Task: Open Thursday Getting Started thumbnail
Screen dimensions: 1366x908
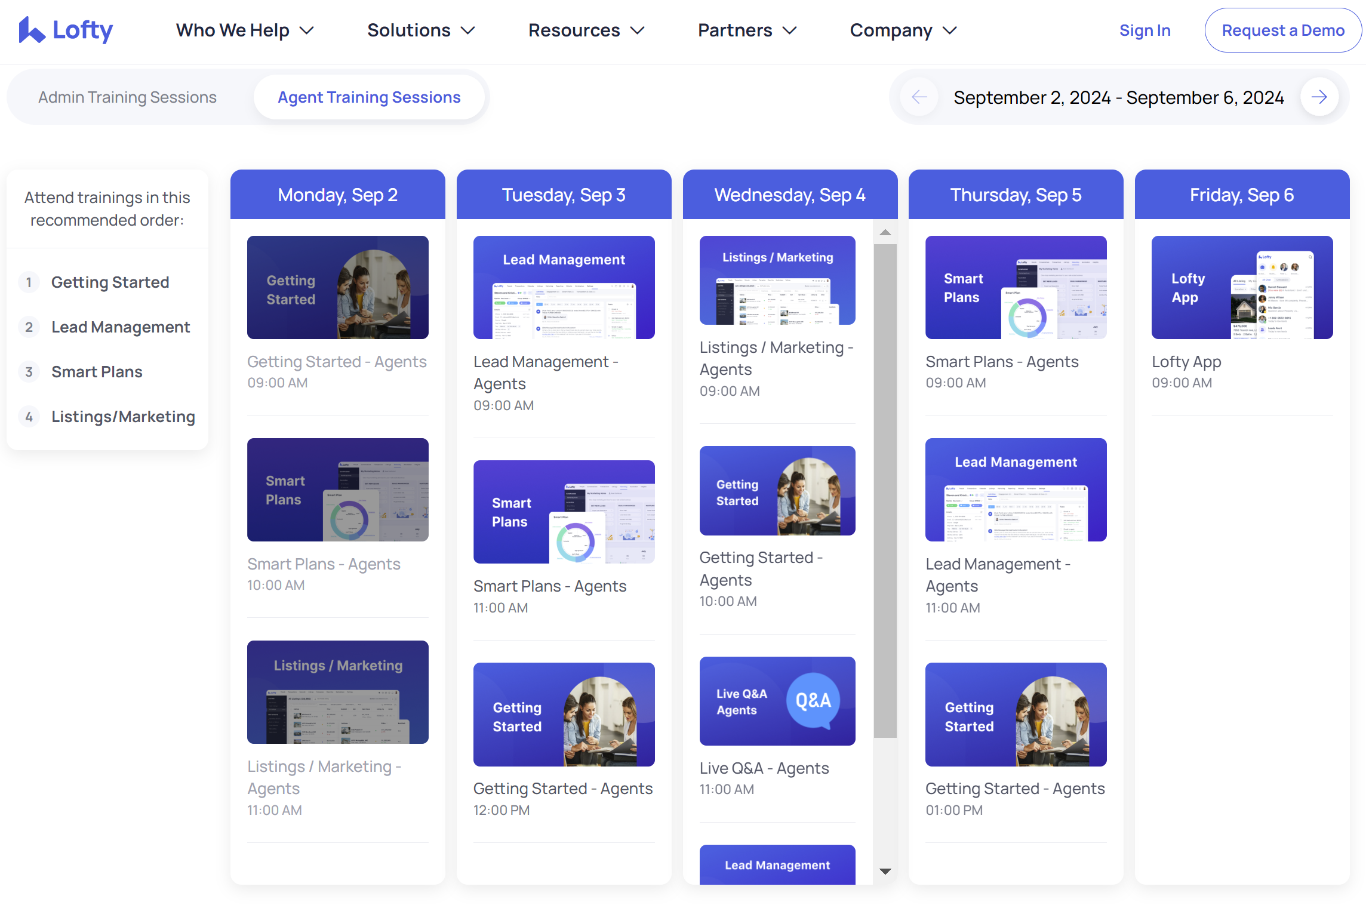Action: (x=1016, y=714)
